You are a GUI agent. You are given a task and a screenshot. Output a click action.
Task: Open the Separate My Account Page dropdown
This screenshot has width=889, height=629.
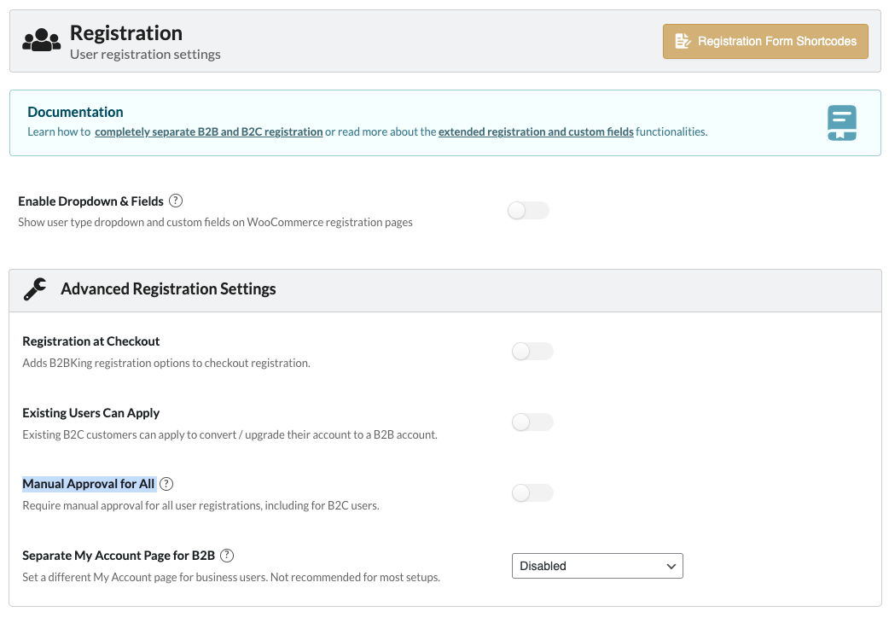pyautogui.click(x=597, y=566)
